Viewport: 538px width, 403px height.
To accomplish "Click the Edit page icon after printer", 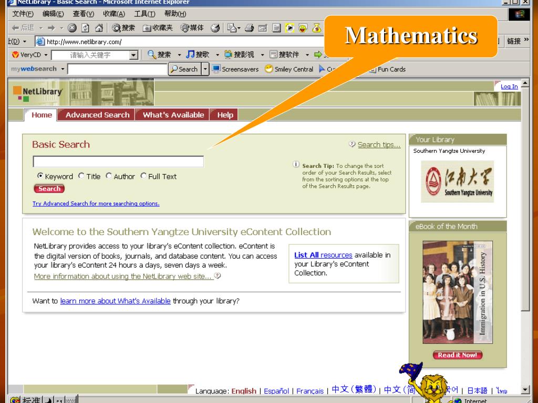I will [x=263, y=28].
